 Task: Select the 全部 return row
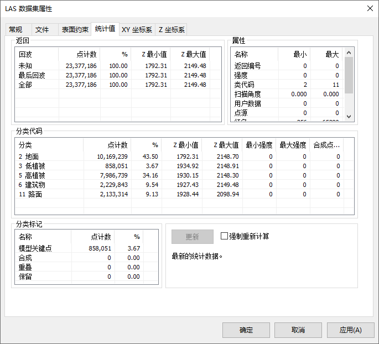click(x=118, y=85)
